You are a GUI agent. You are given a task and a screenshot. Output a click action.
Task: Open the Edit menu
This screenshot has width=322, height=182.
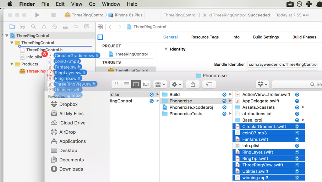pos(60,4)
